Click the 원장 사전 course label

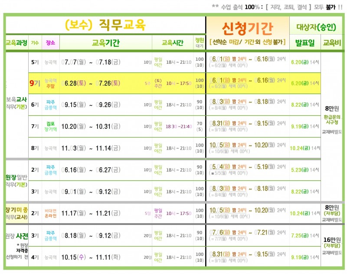click(17, 236)
